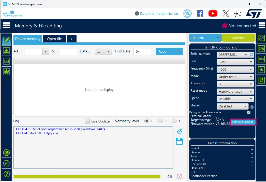Click the hamburger menu beside Memory & File editing
Image resolution: width=266 pixels, height=182 pixels.
[6, 26]
